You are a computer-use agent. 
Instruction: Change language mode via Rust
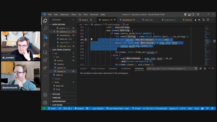click(197, 108)
